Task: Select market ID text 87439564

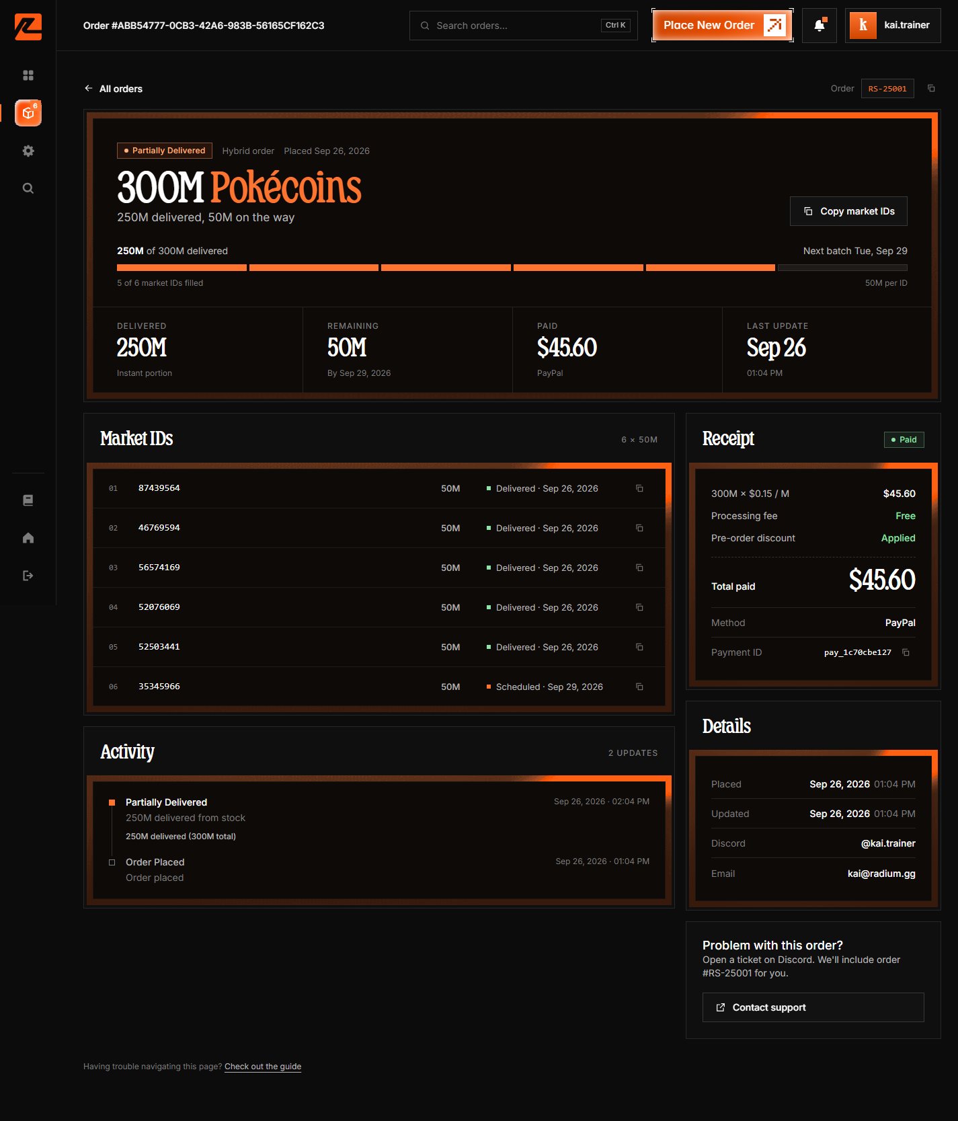Action: pos(159,488)
